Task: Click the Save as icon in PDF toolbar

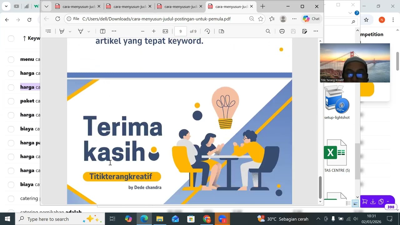Action: pos(305,31)
